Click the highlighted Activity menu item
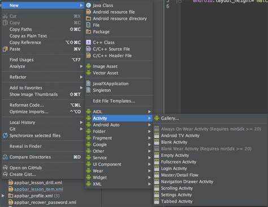 119,119
